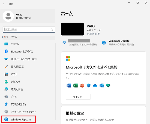Click the ゲーム controller icon
Viewport: 150px width, 124px height.
[x=6, y=97]
